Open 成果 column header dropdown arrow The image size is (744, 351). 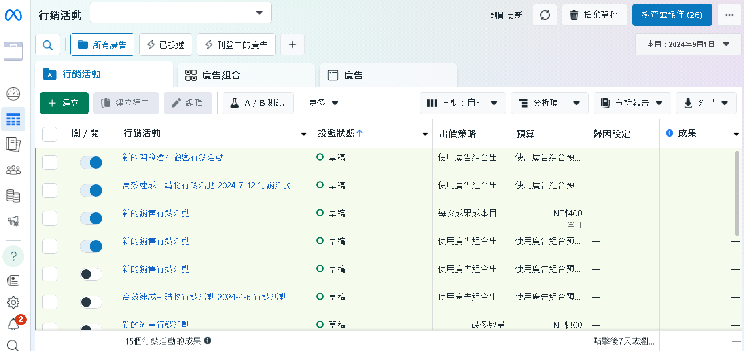(736, 134)
